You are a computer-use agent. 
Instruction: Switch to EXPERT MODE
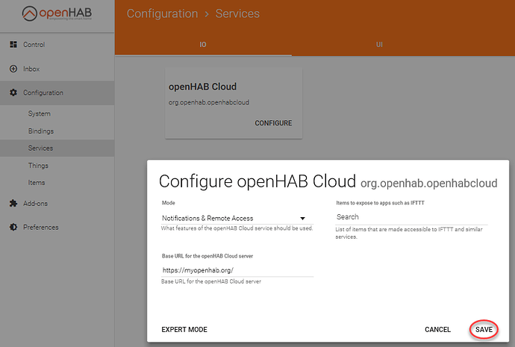coord(184,330)
